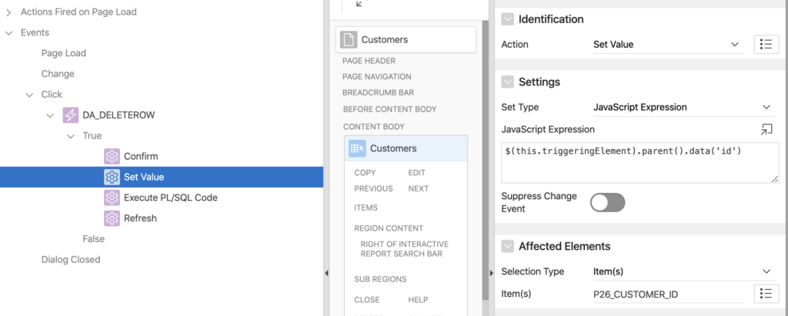788x316 pixels.
Task: Click the Customers interactive report region icon
Action: click(357, 148)
